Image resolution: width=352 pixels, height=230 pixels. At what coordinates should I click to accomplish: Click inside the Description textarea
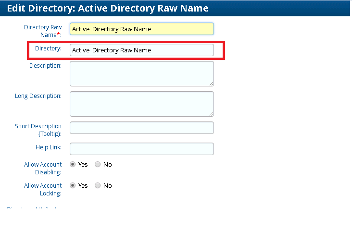pos(142,74)
